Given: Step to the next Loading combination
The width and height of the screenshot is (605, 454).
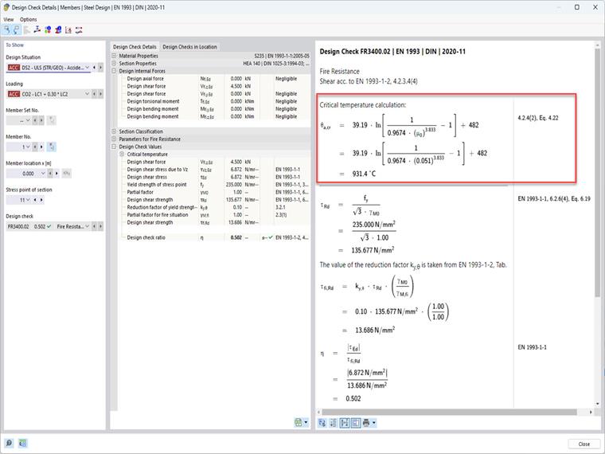Looking at the screenshot, I should 100,94.
